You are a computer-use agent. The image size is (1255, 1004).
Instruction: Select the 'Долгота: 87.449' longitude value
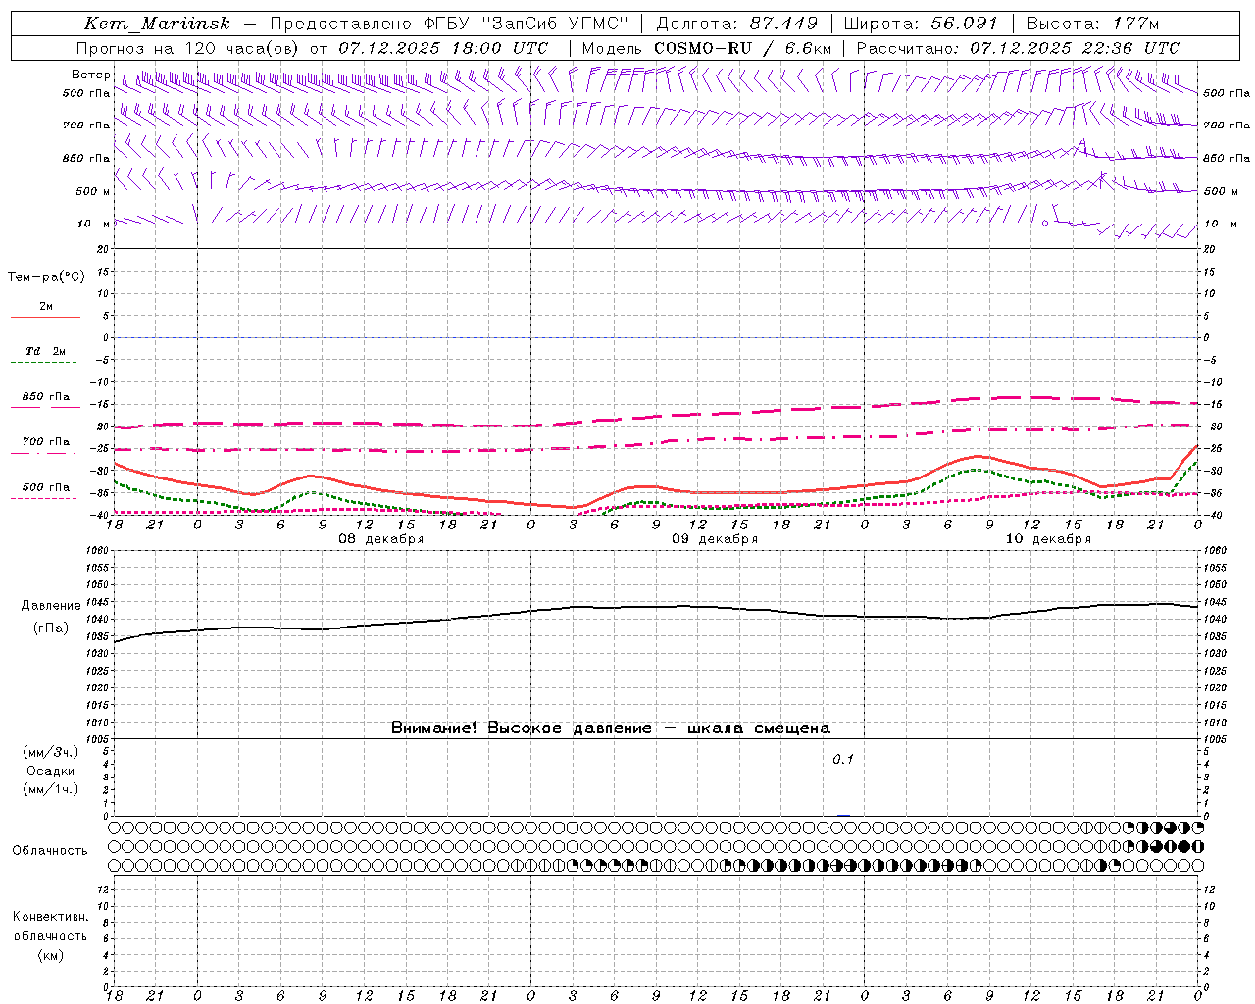pos(736,24)
